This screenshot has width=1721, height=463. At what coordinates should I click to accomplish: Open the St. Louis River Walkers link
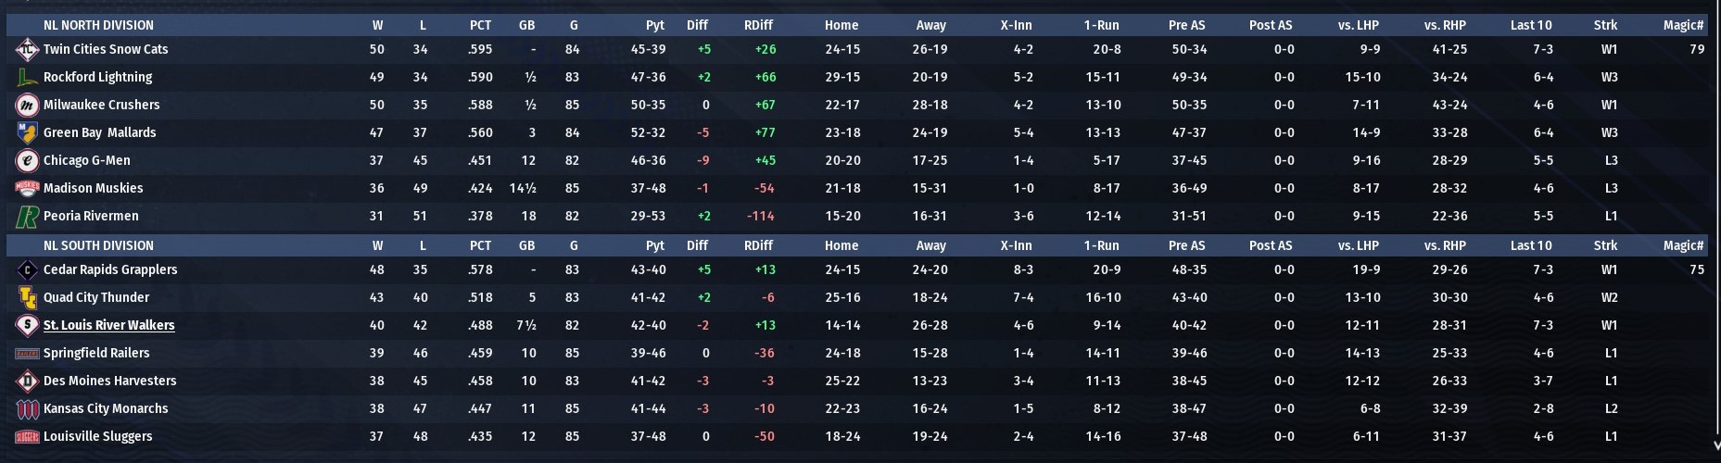tap(108, 325)
